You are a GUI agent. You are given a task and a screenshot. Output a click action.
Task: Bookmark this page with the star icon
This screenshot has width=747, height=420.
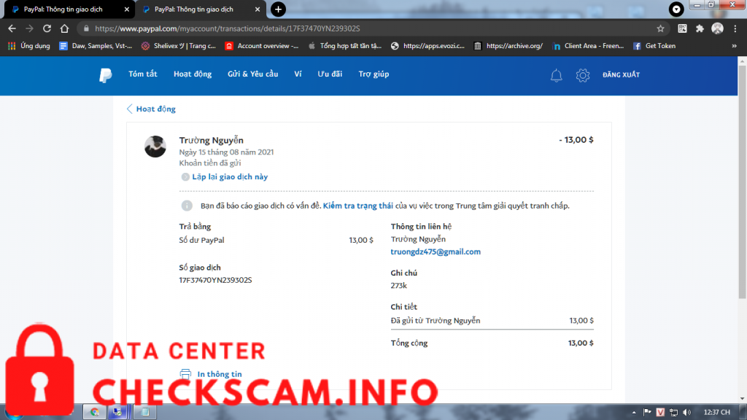660,28
